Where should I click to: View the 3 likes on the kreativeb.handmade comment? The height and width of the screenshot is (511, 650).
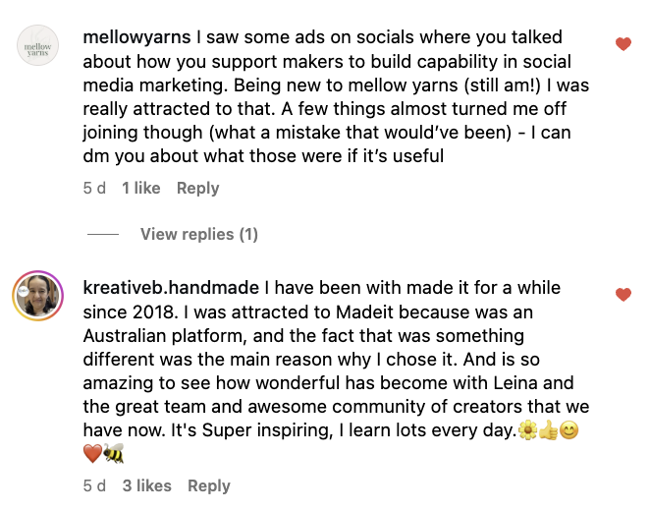(146, 485)
